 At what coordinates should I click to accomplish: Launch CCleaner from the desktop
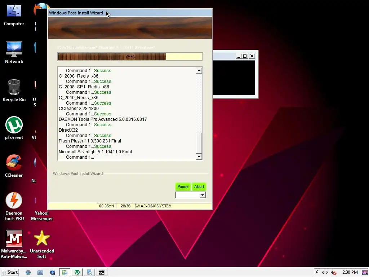[x=14, y=166]
